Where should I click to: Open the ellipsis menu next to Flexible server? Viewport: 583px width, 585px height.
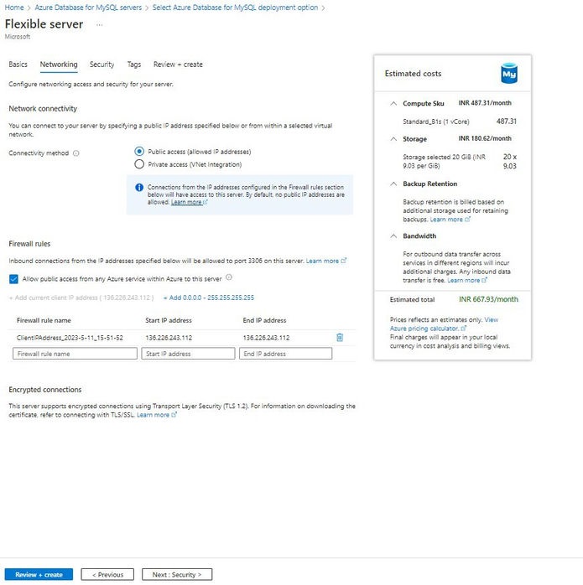[99, 24]
